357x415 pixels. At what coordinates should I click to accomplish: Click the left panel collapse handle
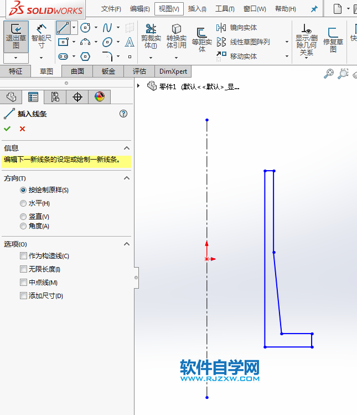(136, 278)
